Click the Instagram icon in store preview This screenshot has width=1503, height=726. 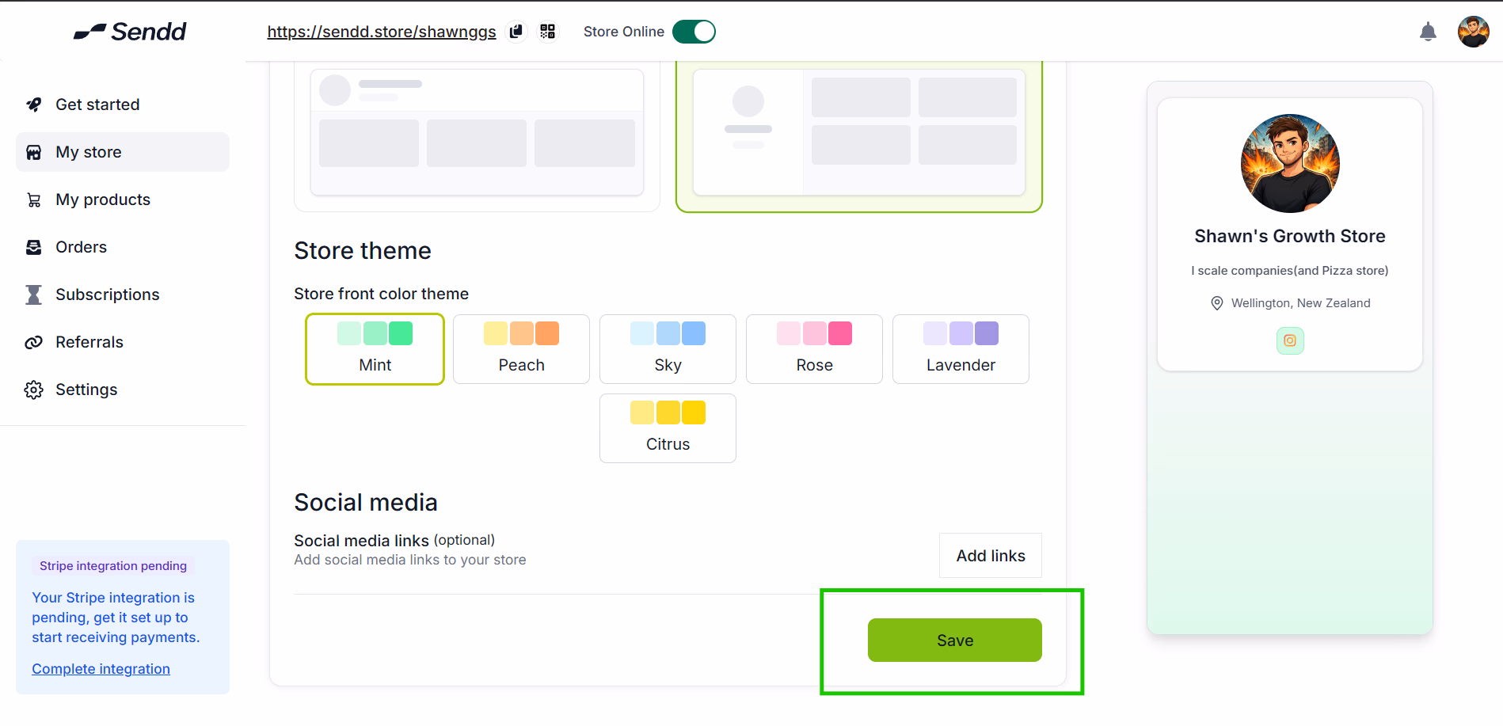click(x=1290, y=340)
